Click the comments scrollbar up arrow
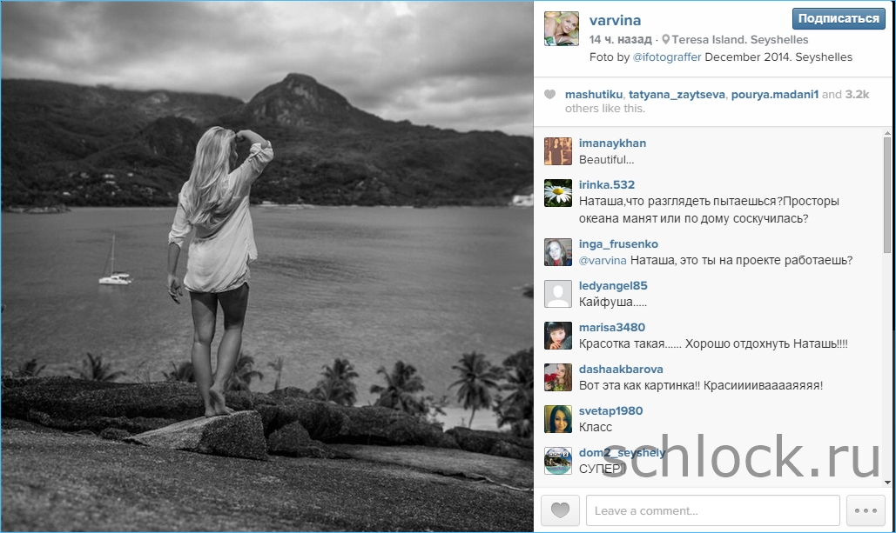This screenshot has height=533, width=896. (886, 134)
